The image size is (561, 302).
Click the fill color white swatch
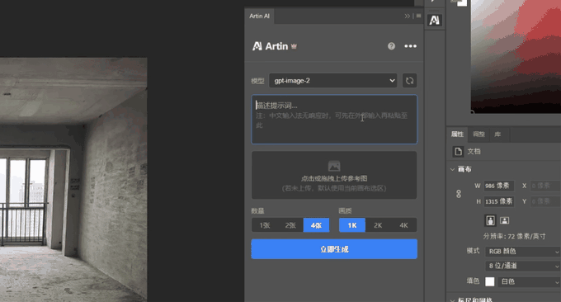[490, 281]
